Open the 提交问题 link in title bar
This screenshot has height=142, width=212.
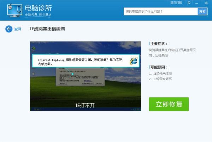point(176,2)
